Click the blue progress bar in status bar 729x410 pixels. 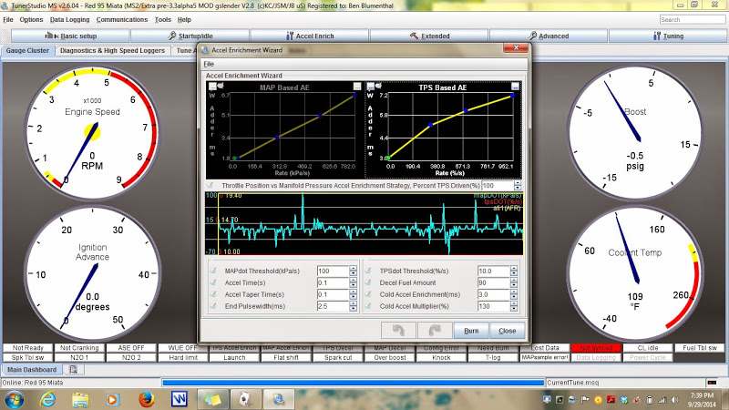[x=352, y=382]
